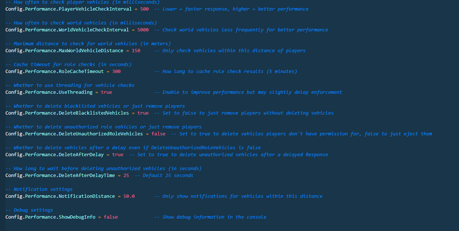Click the true value of DeleteAfterDelay
This screenshot has height=231, width=459.
point(118,154)
